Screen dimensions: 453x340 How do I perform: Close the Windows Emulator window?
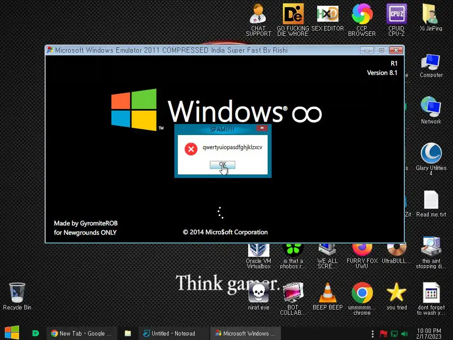click(x=396, y=50)
